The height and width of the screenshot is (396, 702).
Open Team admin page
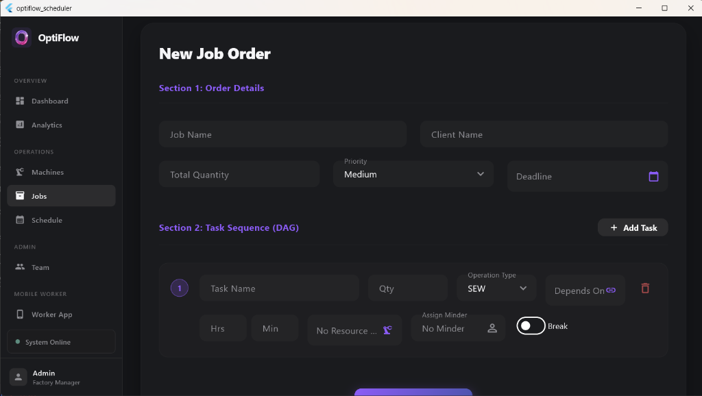pyautogui.click(x=61, y=267)
